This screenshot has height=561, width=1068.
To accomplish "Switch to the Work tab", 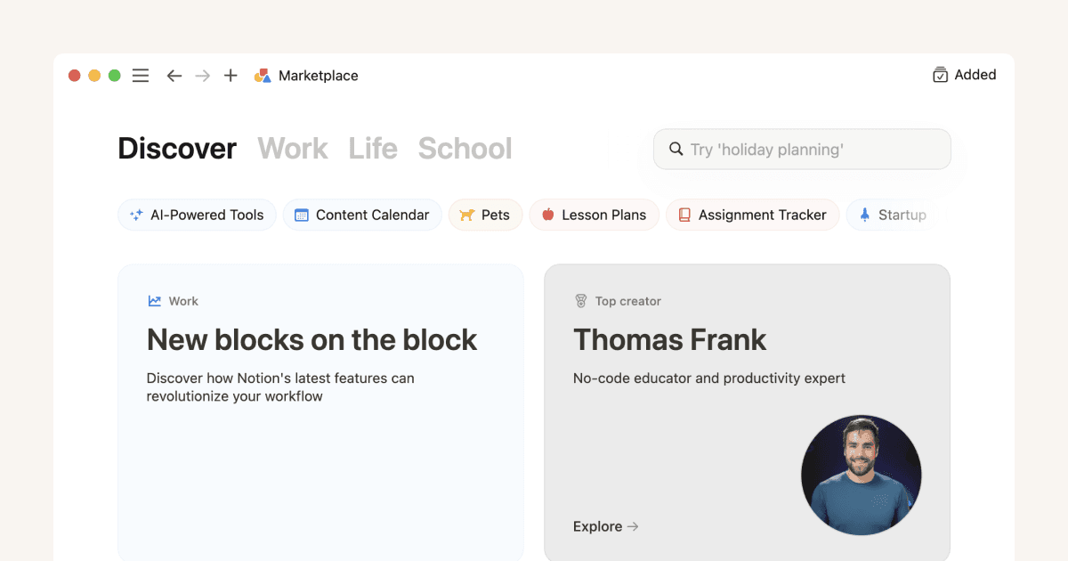I will coord(293,149).
